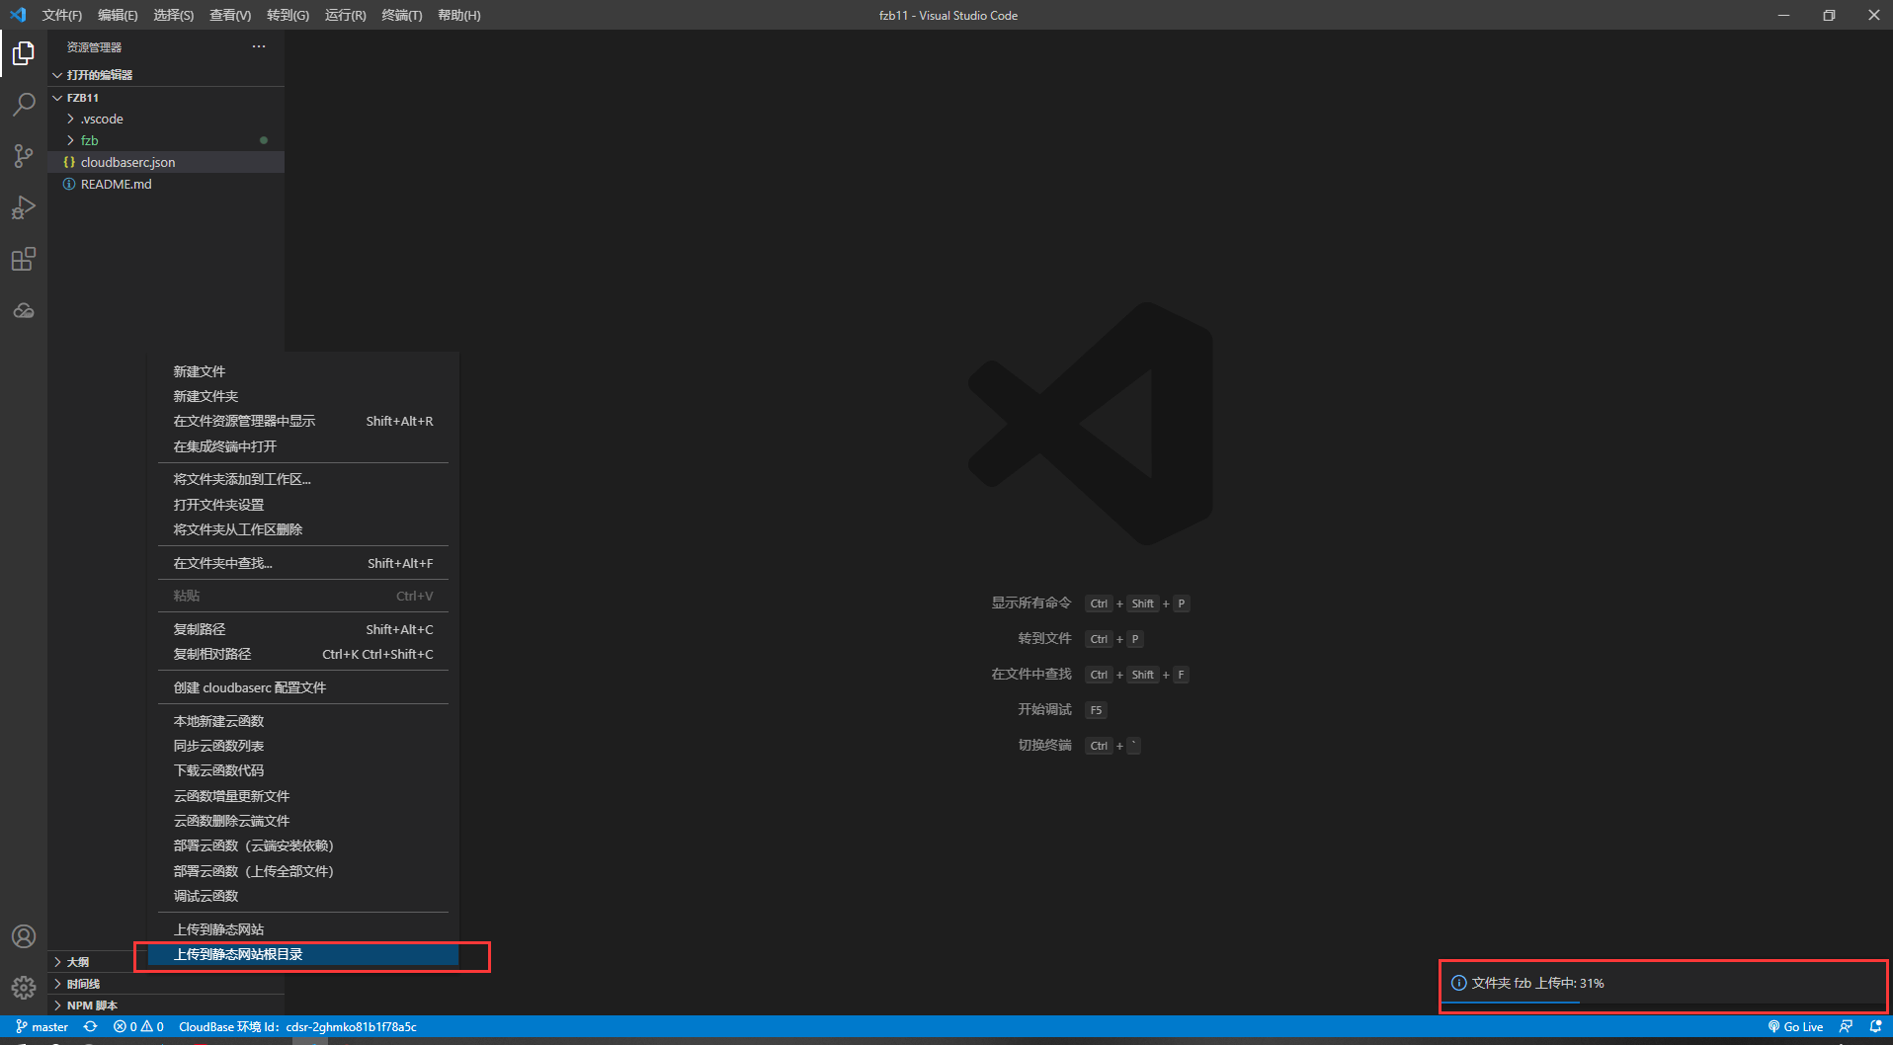
Task: Synchronize changes using the status bar sync icon
Action: click(x=90, y=1027)
